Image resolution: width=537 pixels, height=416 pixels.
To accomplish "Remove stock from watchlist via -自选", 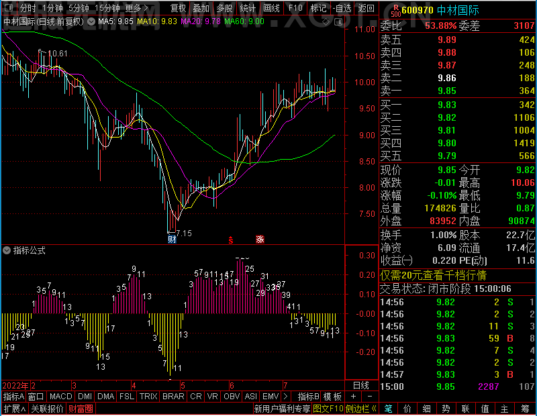I will pyautogui.click(x=342, y=8).
